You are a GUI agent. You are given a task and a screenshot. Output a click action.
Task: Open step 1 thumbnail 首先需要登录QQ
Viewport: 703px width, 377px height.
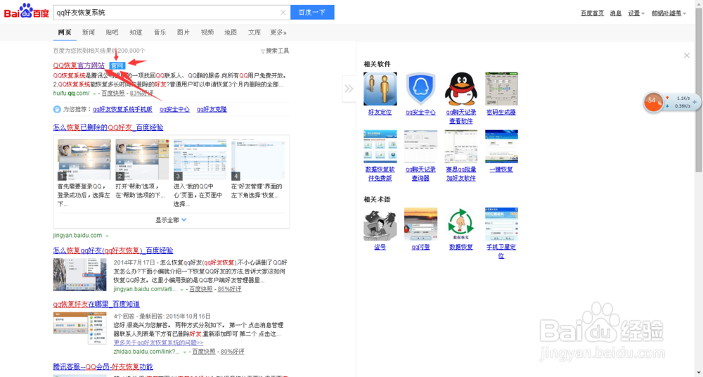(84, 160)
